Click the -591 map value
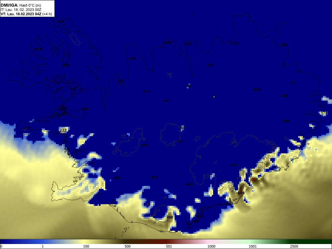Viewport: 332px width, 249px height. coord(284,45)
